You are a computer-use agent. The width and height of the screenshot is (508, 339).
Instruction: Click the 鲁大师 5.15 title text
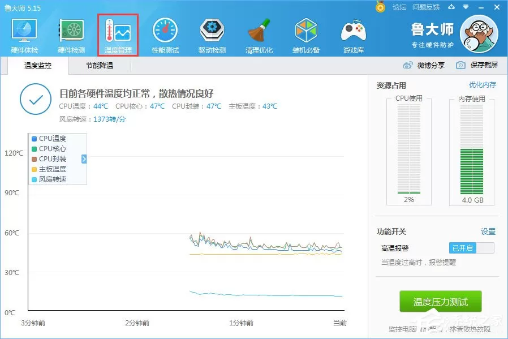point(23,8)
